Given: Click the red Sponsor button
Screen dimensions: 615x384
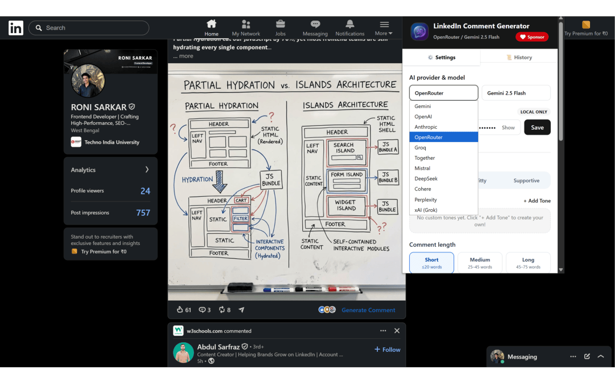Looking at the screenshot, I should pyautogui.click(x=532, y=37).
